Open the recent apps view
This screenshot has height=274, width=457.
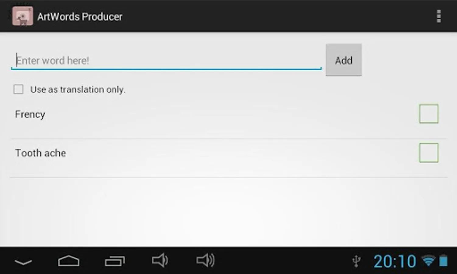[115, 261]
